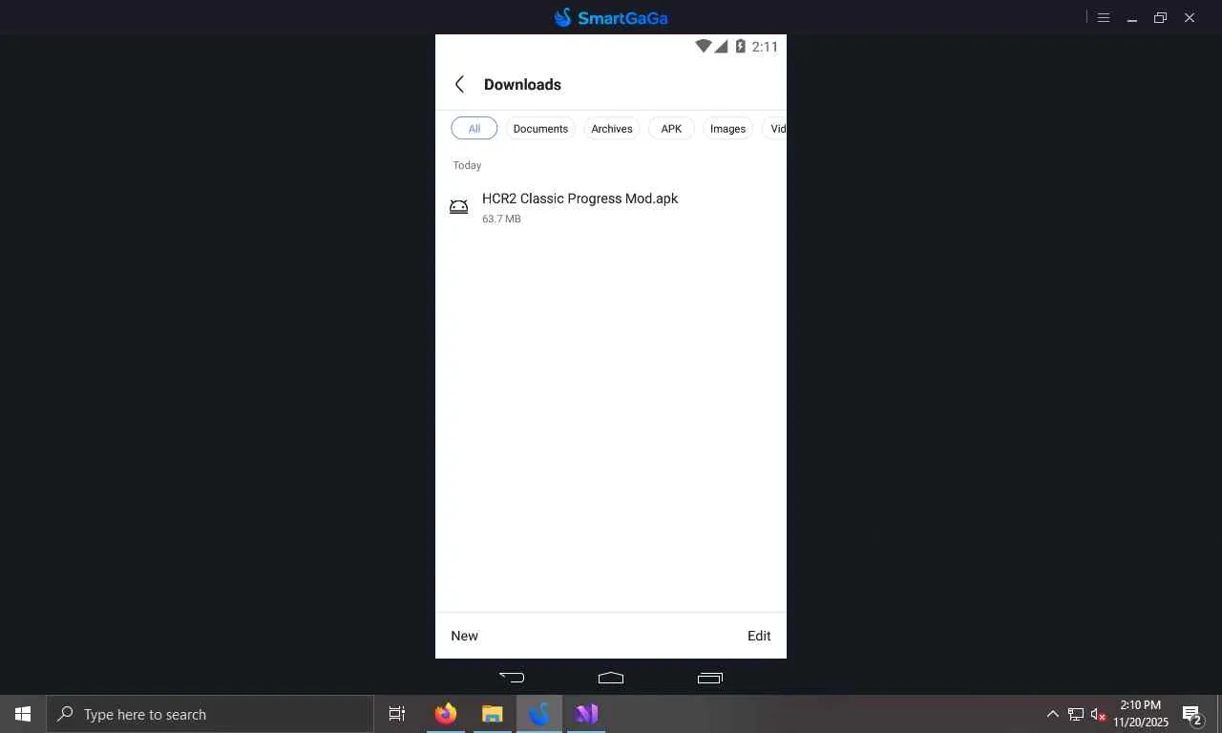
Task: Open HCR2 Classic Progress Mod.apk file name
Action: (580, 199)
